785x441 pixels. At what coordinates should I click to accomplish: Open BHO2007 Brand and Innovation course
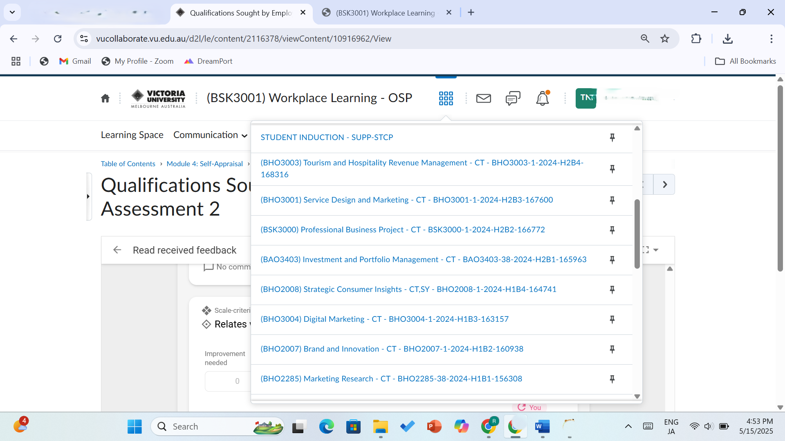392,349
